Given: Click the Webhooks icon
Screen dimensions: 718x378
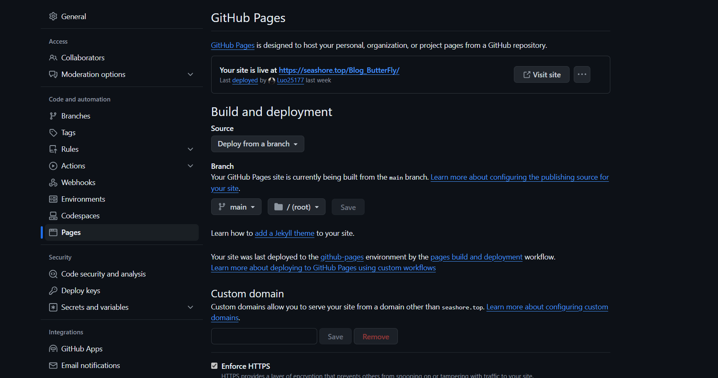Looking at the screenshot, I should pos(53,183).
